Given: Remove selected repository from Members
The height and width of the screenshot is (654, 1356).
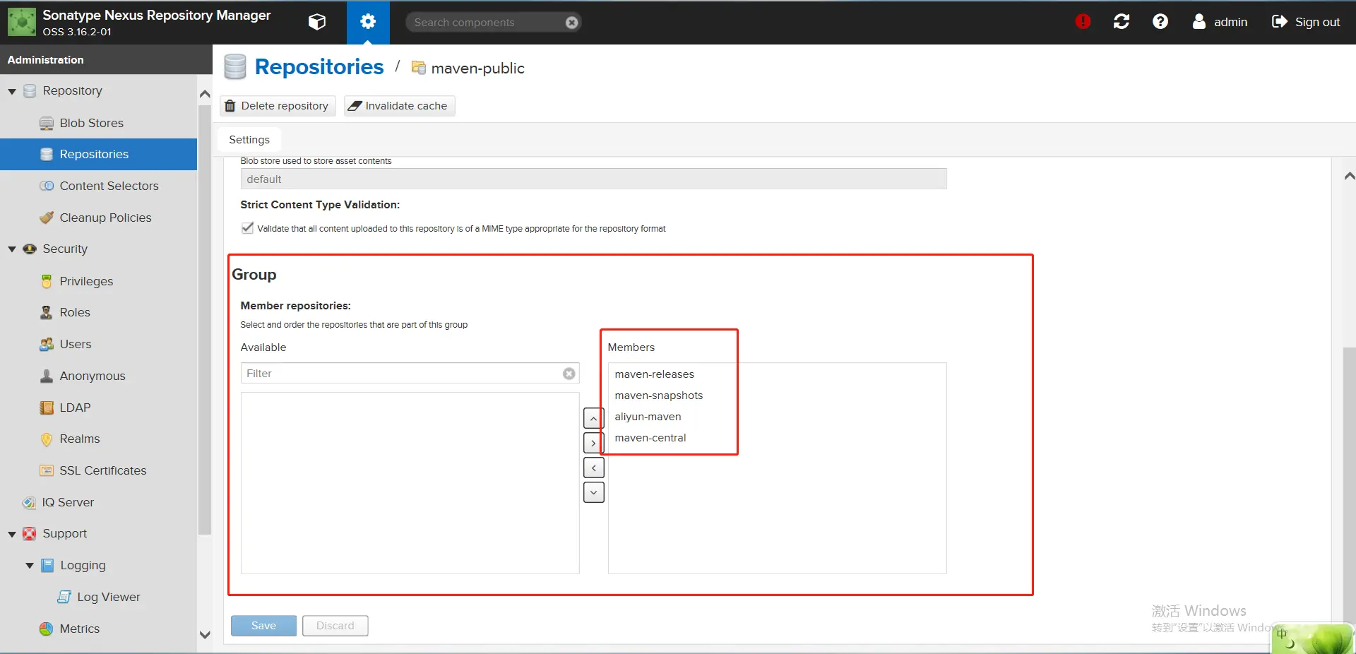Looking at the screenshot, I should point(594,468).
